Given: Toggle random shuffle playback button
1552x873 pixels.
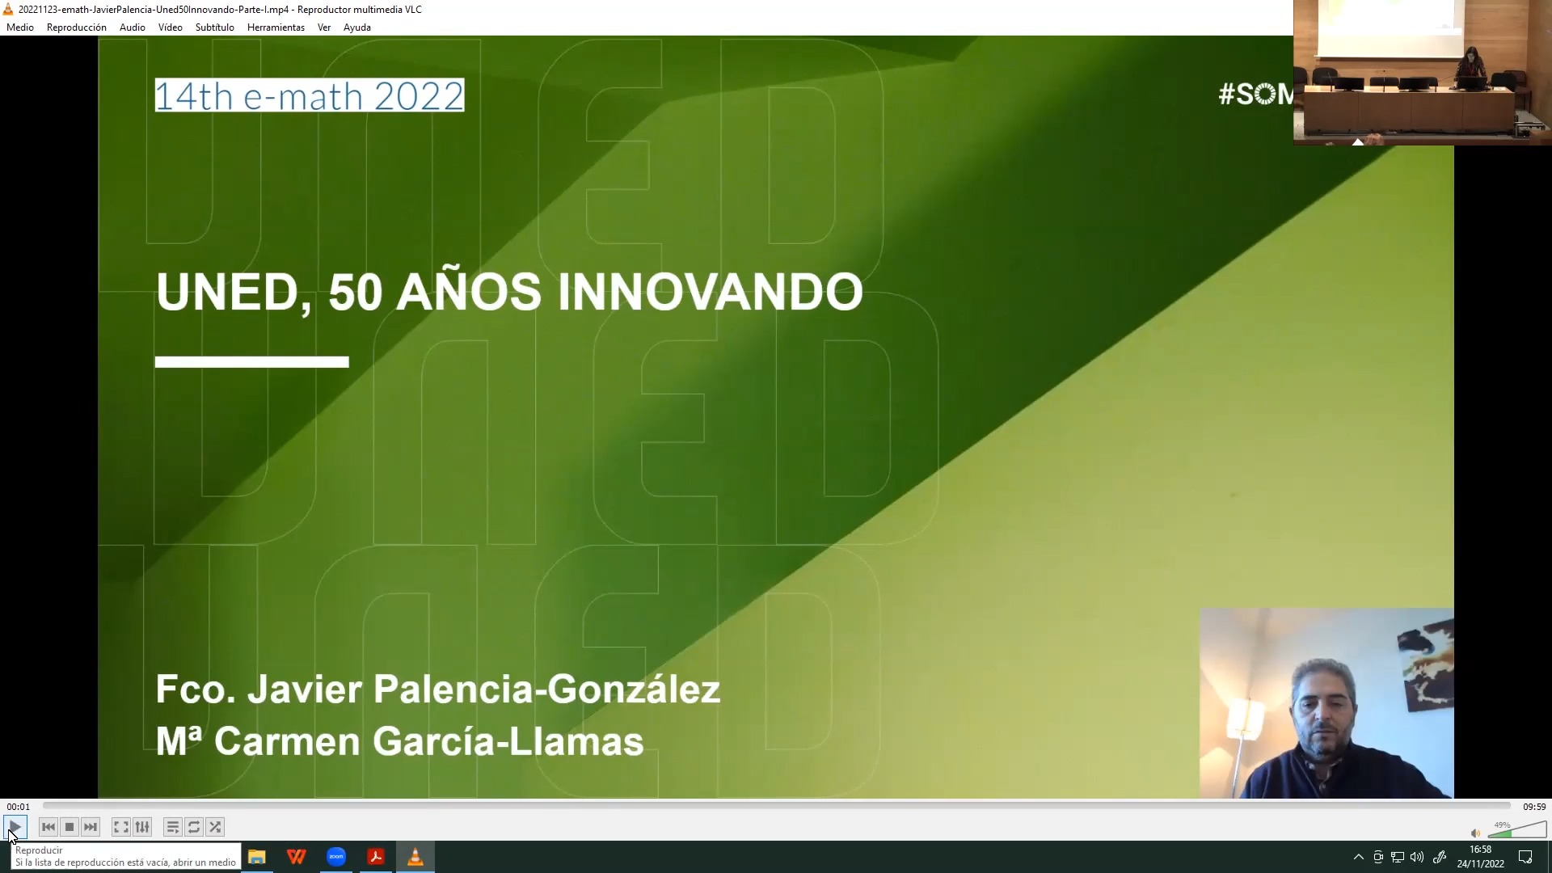Looking at the screenshot, I should pos(215,827).
